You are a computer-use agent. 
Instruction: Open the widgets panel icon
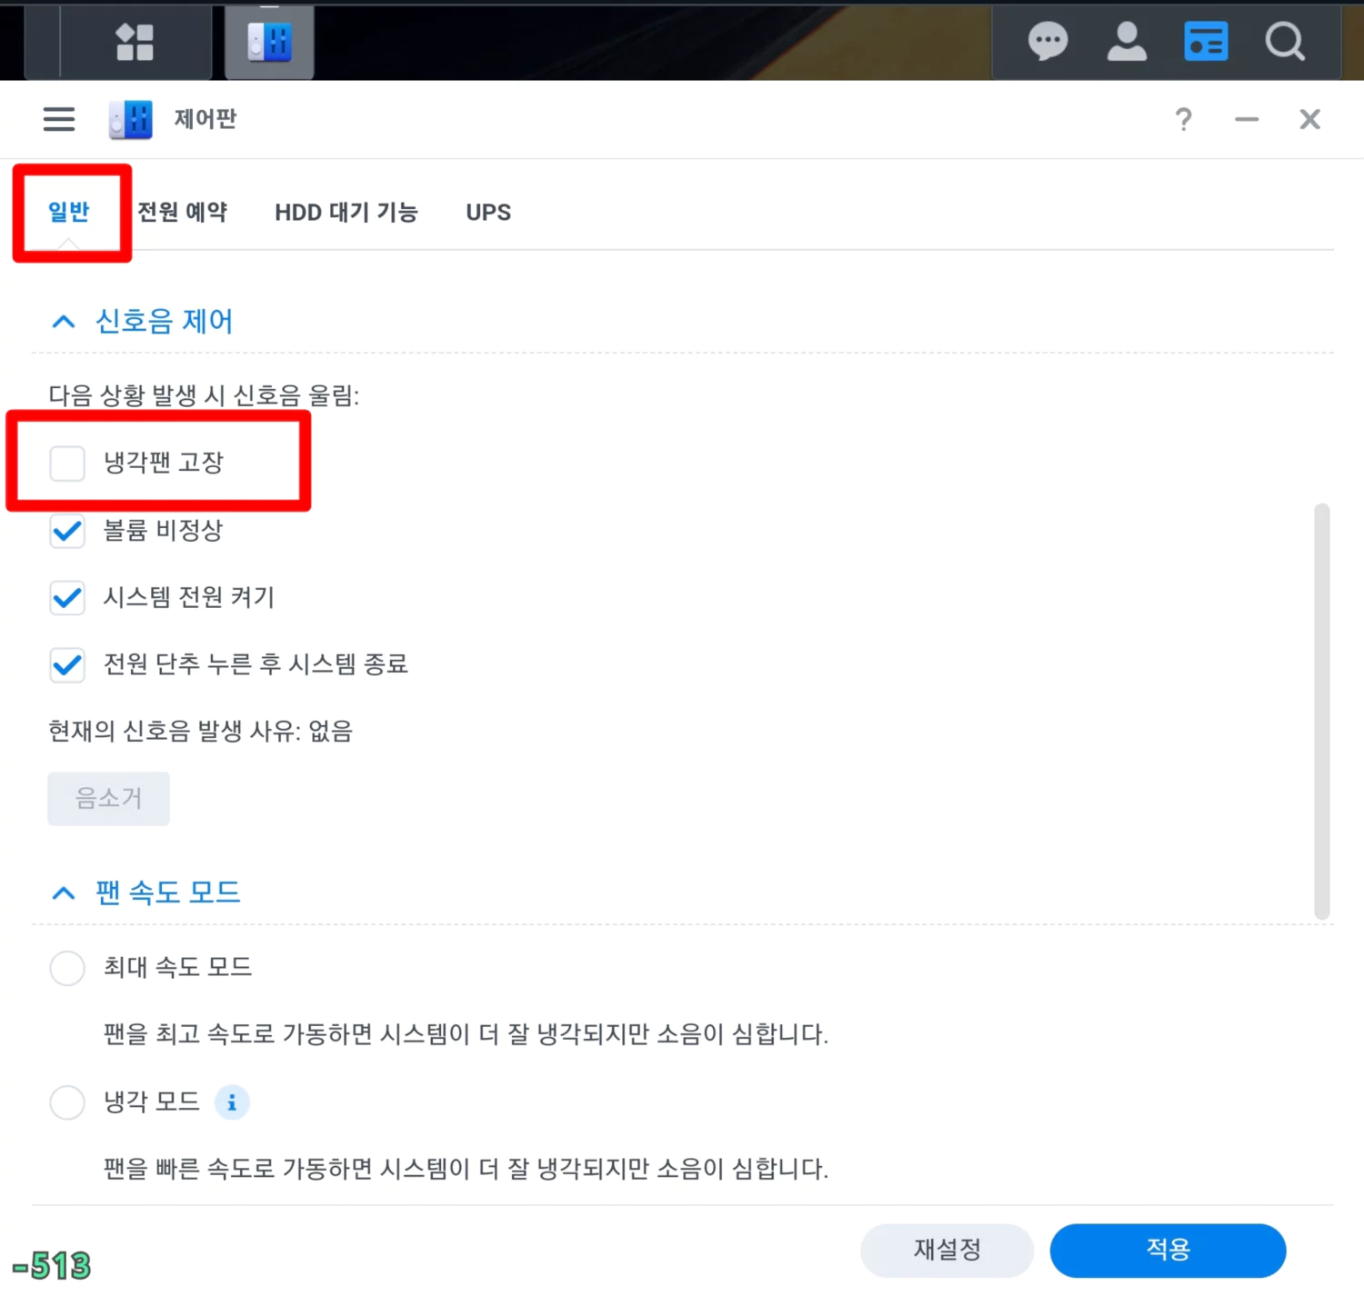[1206, 42]
